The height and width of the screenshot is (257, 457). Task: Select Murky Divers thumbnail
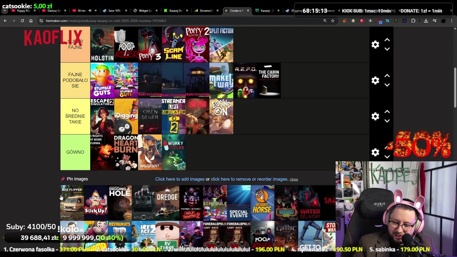pyautogui.click(x=174, y=152)
